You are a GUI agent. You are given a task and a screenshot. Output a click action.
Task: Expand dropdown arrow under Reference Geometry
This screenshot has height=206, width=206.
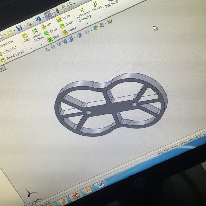click(x=87, y=24)
